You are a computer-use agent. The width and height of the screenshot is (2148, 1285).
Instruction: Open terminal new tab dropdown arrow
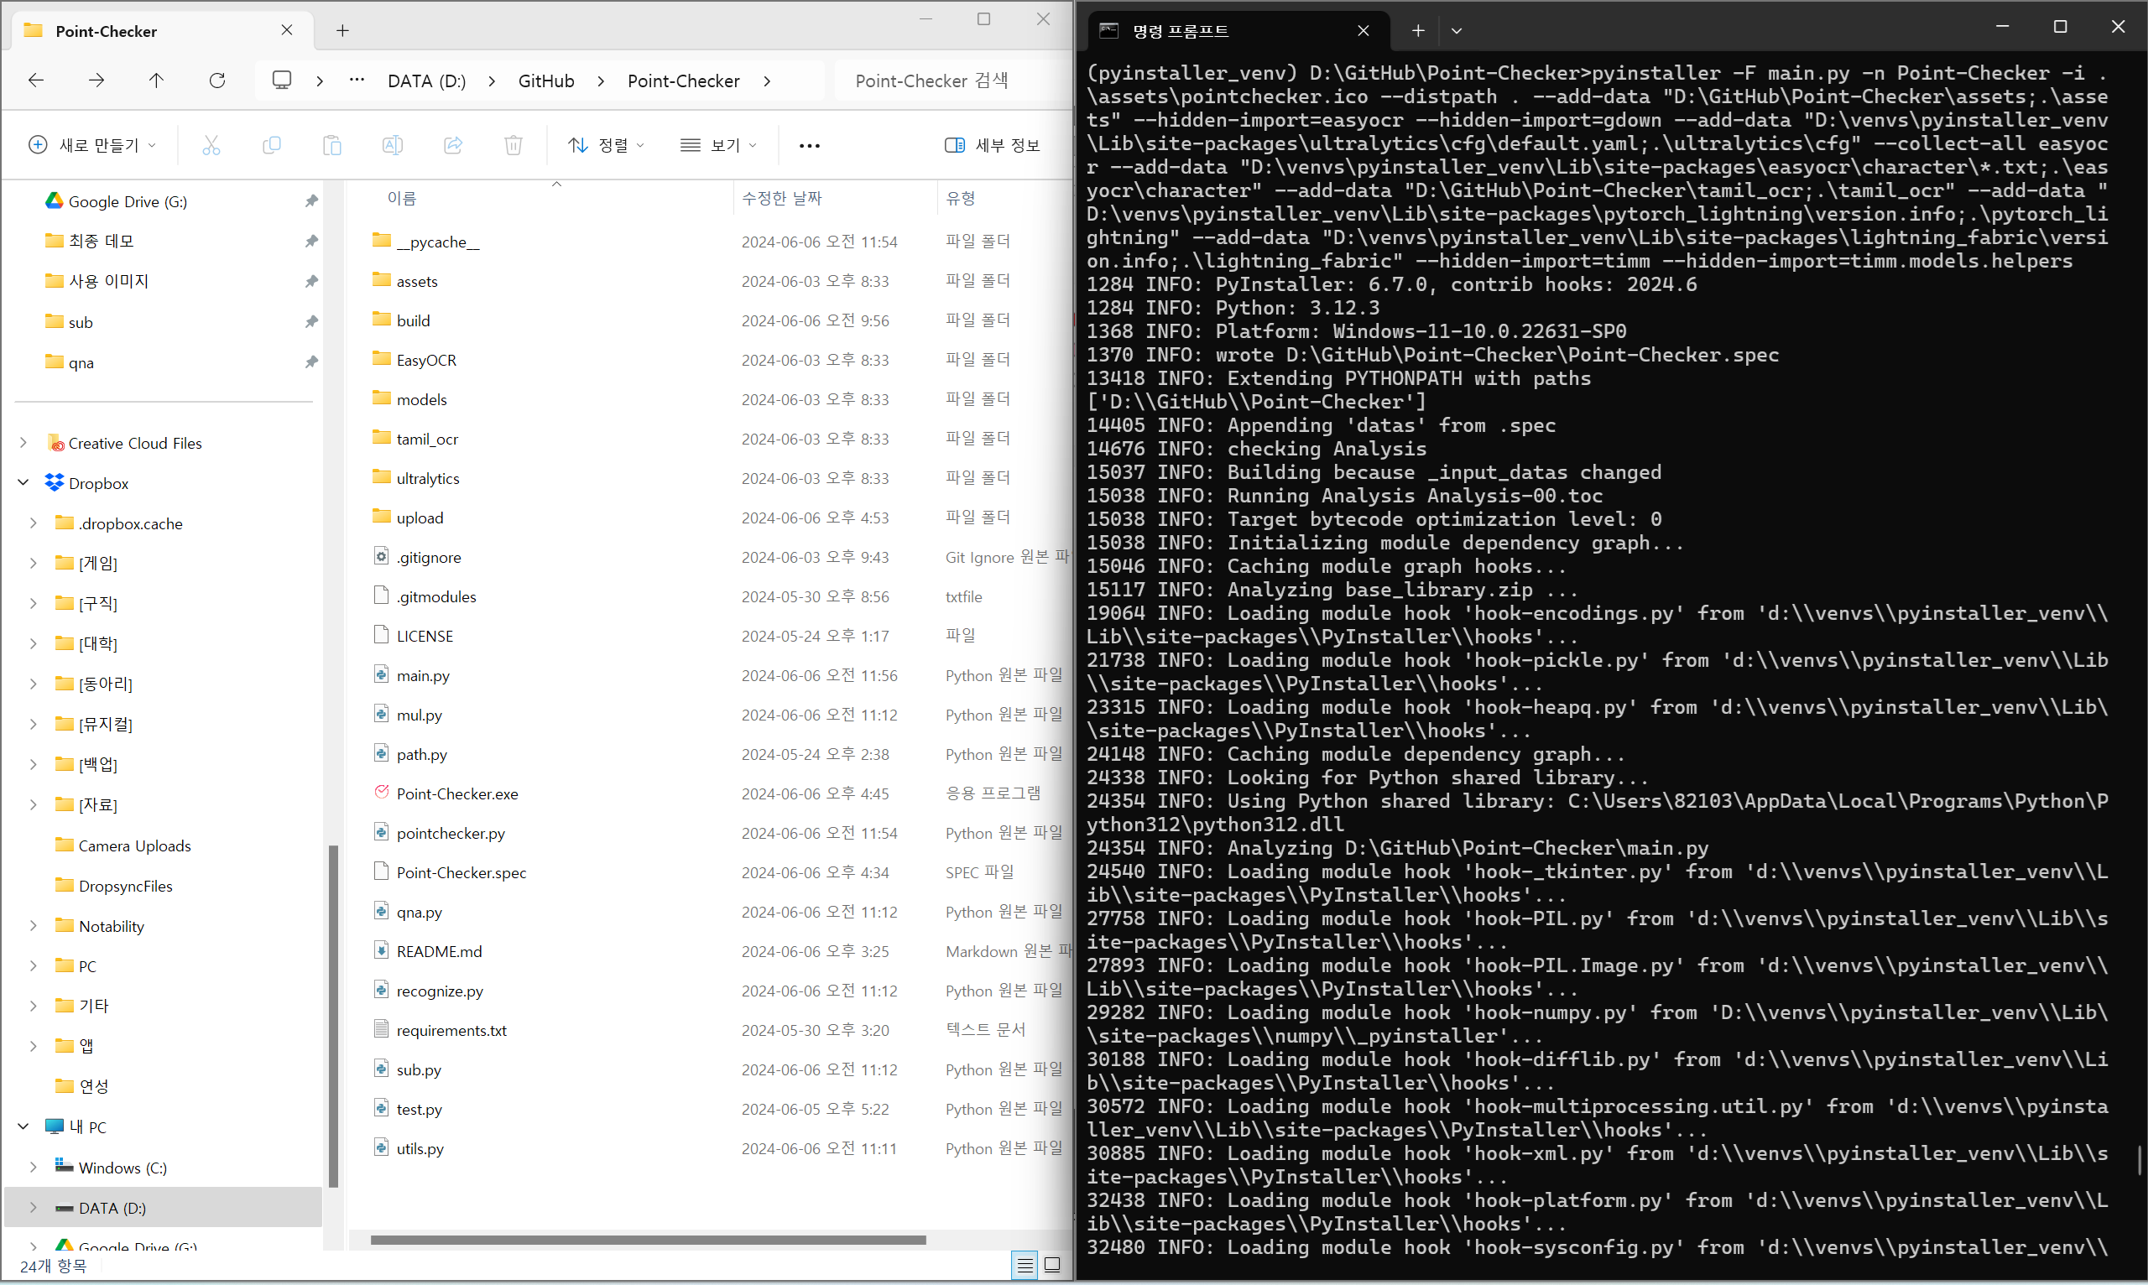point(1457,31)
